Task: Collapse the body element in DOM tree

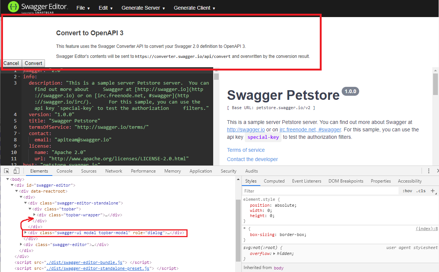Action: [7, 179]
